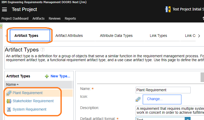The image size is (204, 120).
Task: Click the System Requirement icon
Action: tap(9, 110)
